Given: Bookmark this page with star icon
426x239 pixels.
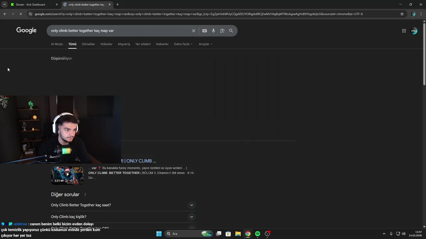Looking at the screenshot, I should point(402,14).
